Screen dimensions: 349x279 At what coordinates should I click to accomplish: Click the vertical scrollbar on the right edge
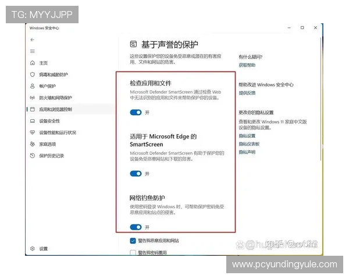(320, 99)
